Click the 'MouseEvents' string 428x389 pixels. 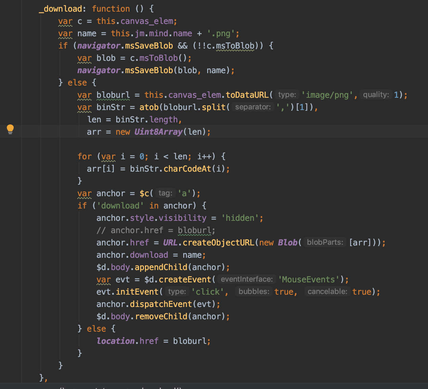[308, 280]
